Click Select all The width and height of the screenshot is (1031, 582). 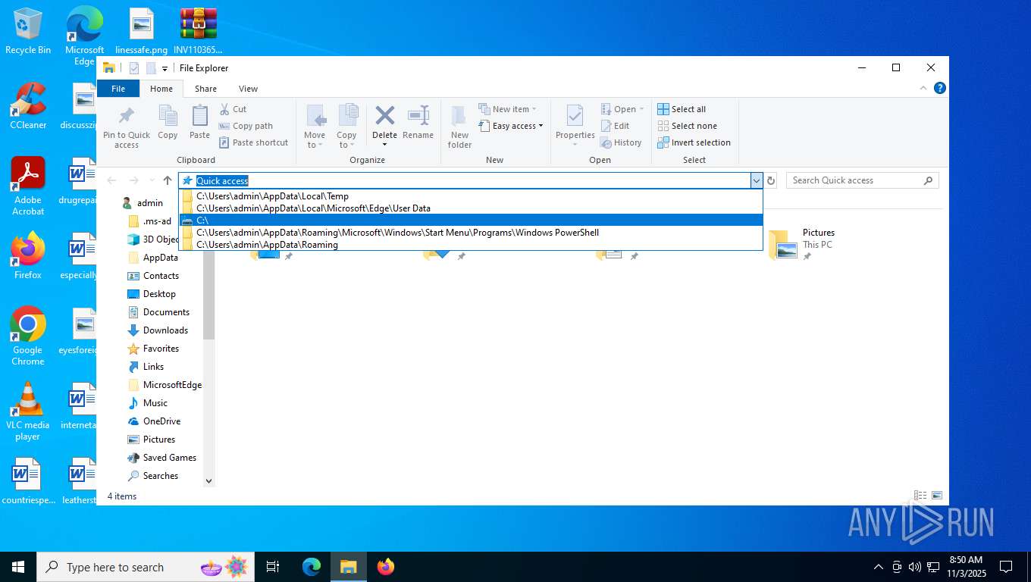coord(682,109)
